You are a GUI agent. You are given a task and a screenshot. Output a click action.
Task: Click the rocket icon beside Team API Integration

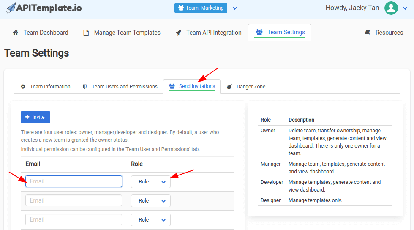click(x=178, y=33)
